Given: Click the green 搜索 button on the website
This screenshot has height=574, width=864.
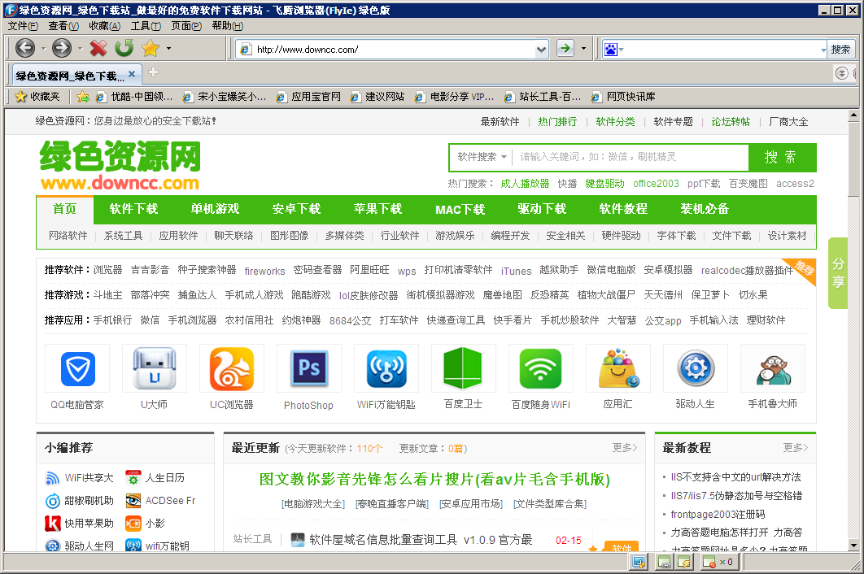Looking at the screenshot, I should tap(781, 157).
